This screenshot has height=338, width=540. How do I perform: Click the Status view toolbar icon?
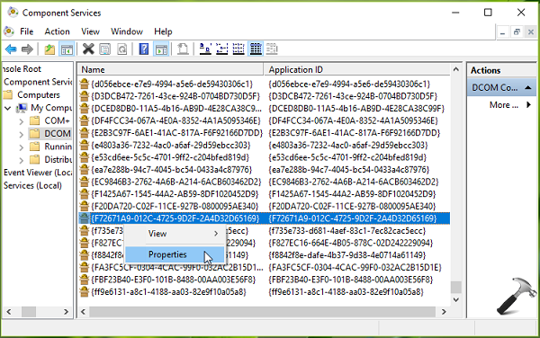(272, 49)
